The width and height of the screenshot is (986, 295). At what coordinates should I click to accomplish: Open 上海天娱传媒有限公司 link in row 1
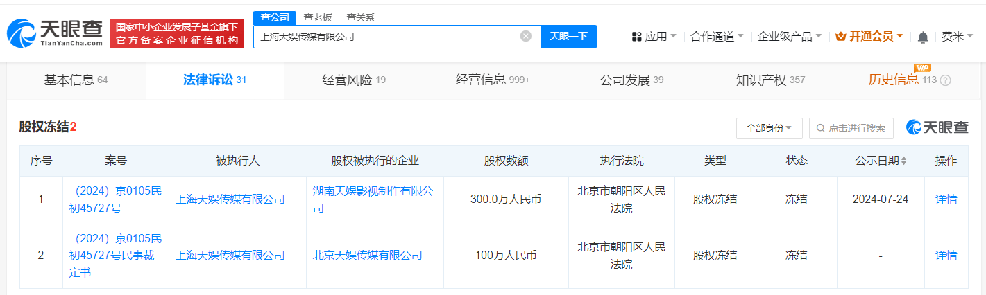230,199
